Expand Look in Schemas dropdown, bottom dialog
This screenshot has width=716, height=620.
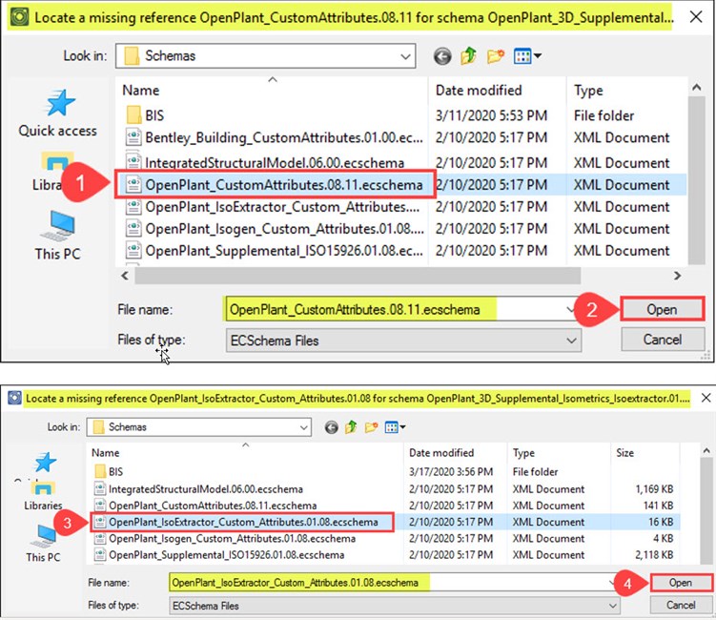coord(303,427)
